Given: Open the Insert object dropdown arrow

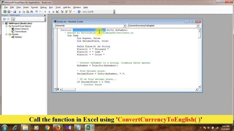Looking at the screenshot, I should (x=11, y=12).
